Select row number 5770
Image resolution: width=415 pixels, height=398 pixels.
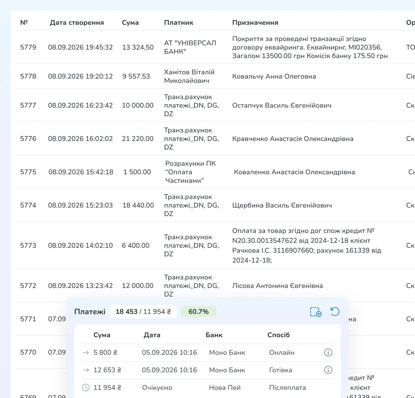click(x=28, y=353)
